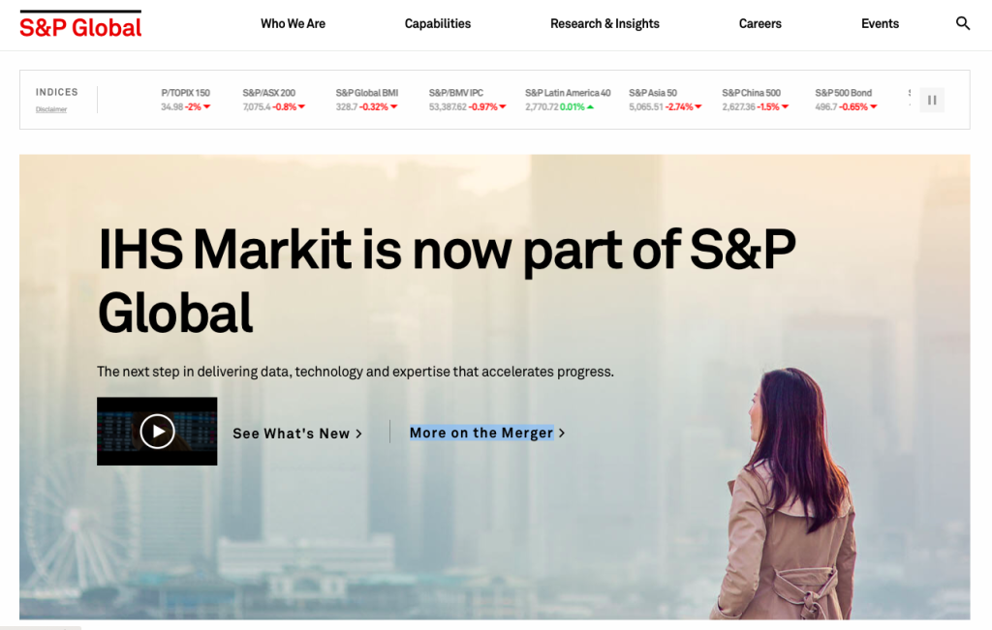Go to the Careers menu item

759,24
